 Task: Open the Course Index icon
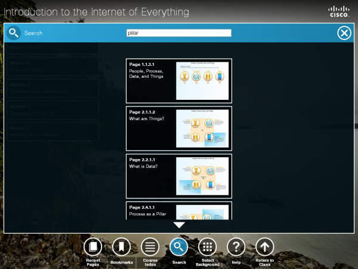150,246
